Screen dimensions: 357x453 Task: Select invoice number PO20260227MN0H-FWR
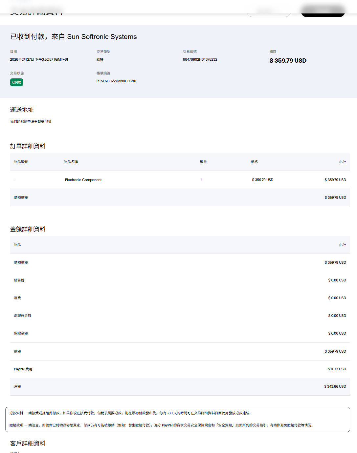(x=116, y=81)
